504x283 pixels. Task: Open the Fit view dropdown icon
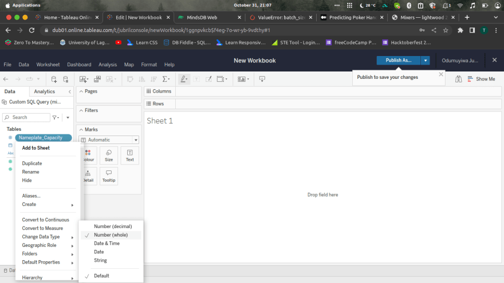coord(222,79)
